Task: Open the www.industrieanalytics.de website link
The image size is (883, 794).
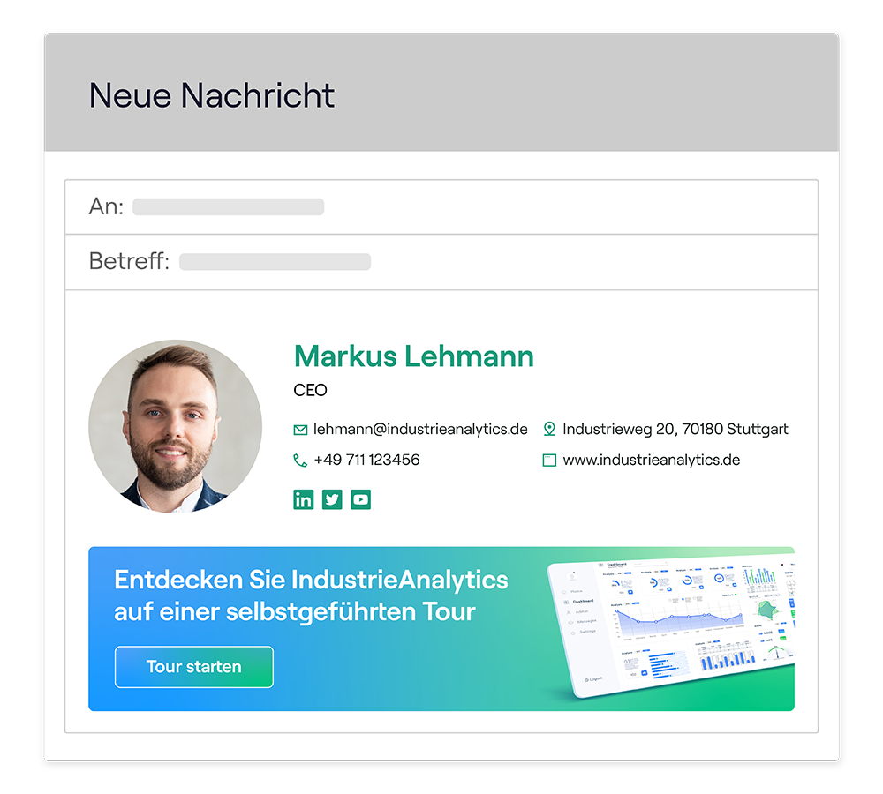Action: [x=652, y=461]
